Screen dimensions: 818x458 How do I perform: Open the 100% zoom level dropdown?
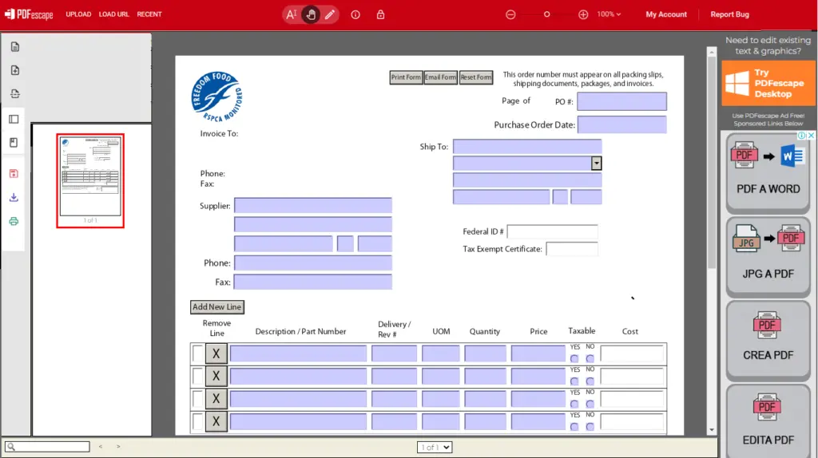(609, 14)
